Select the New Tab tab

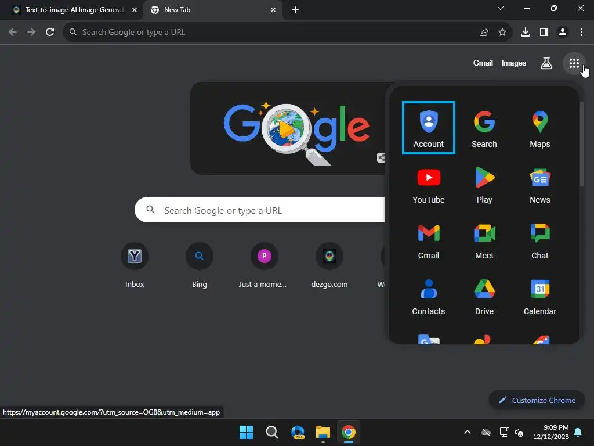pos(212,10)
